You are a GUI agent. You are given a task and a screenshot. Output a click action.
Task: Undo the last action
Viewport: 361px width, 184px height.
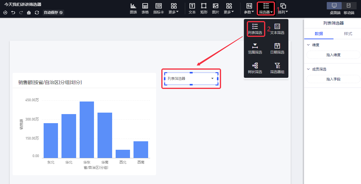coord(13,13)
